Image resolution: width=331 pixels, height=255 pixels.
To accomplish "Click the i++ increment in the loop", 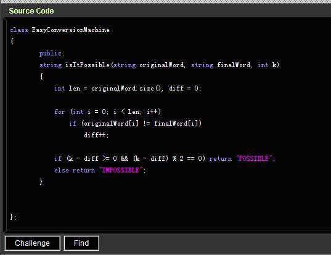I will pyautogui.click(x=152, y=111).
